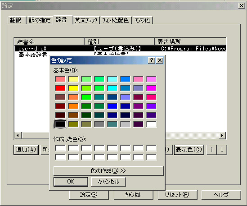Select the 基本語辞書 dictionary row
Viewport: 247px width, 206px height.
pos(33,54)
